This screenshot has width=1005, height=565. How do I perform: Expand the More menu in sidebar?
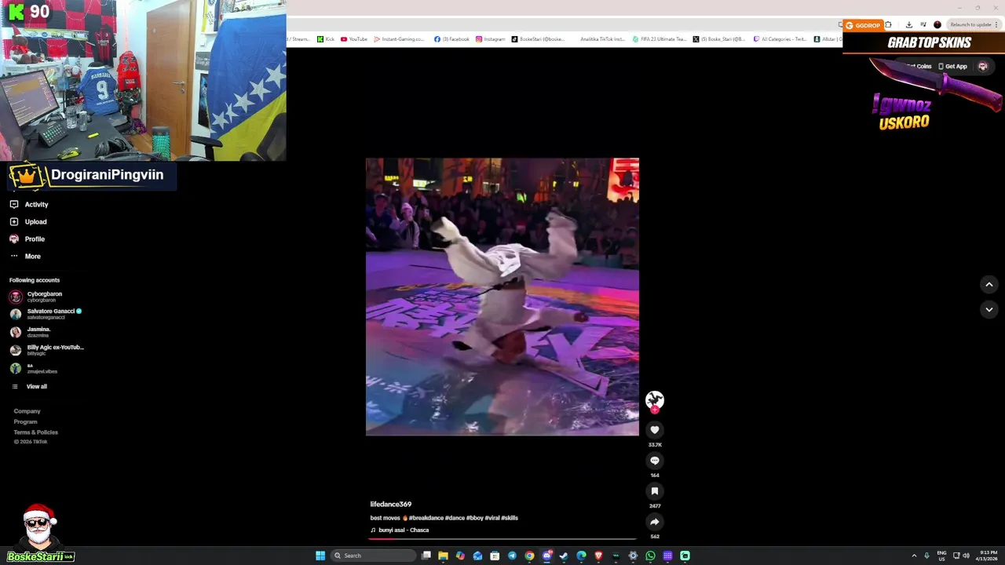pyautogui.click(x=24, y=256)
